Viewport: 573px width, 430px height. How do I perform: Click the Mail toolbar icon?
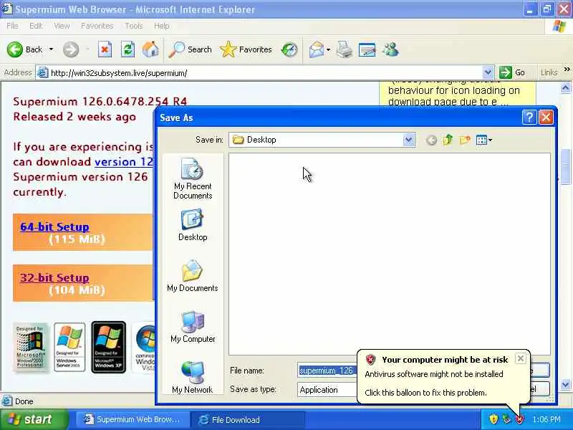[316, 49]
